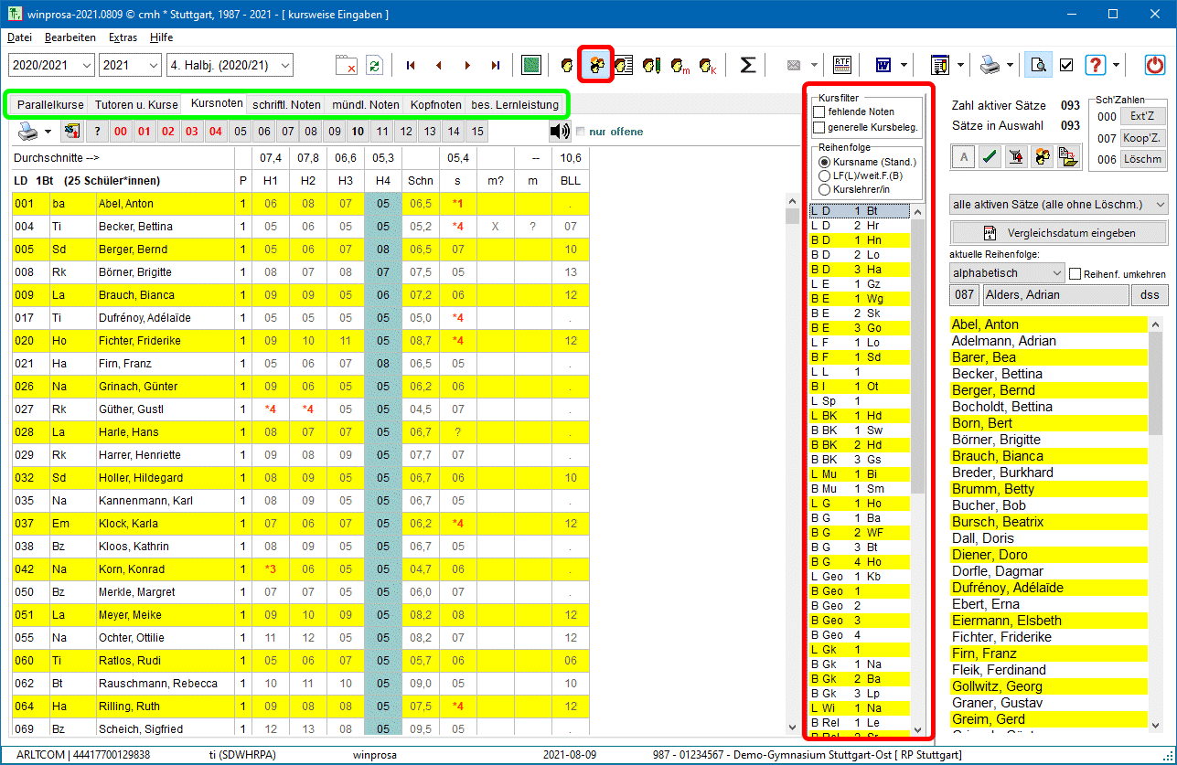
Task: Click the 'Vergleichsdatum eingeben' button
Action: click(1059, 232)
